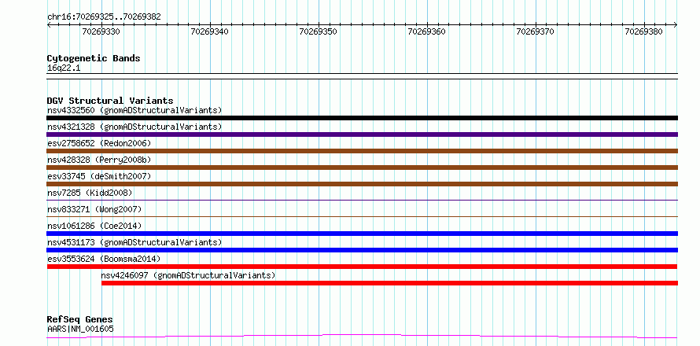Screen dimensions: 700x346
Task: Click the RefSeq Genes track title
Action: point(80,320)
